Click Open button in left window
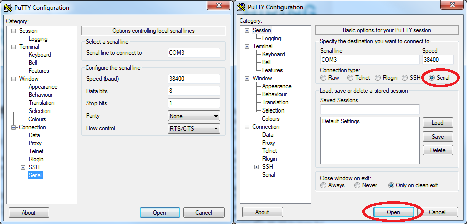The height and width of the screenshot is (224, 468). (160, 212)
